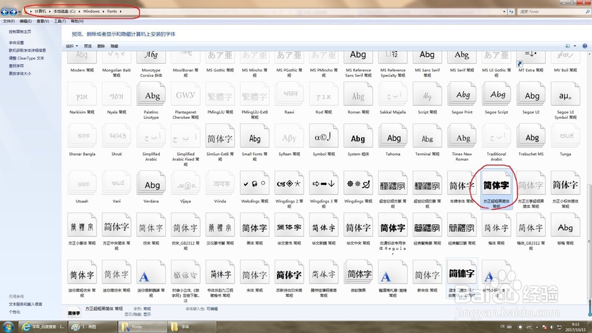Screen dimensions: 592x333
Task: Select the Symbol font icon
Action: point(324,136)
